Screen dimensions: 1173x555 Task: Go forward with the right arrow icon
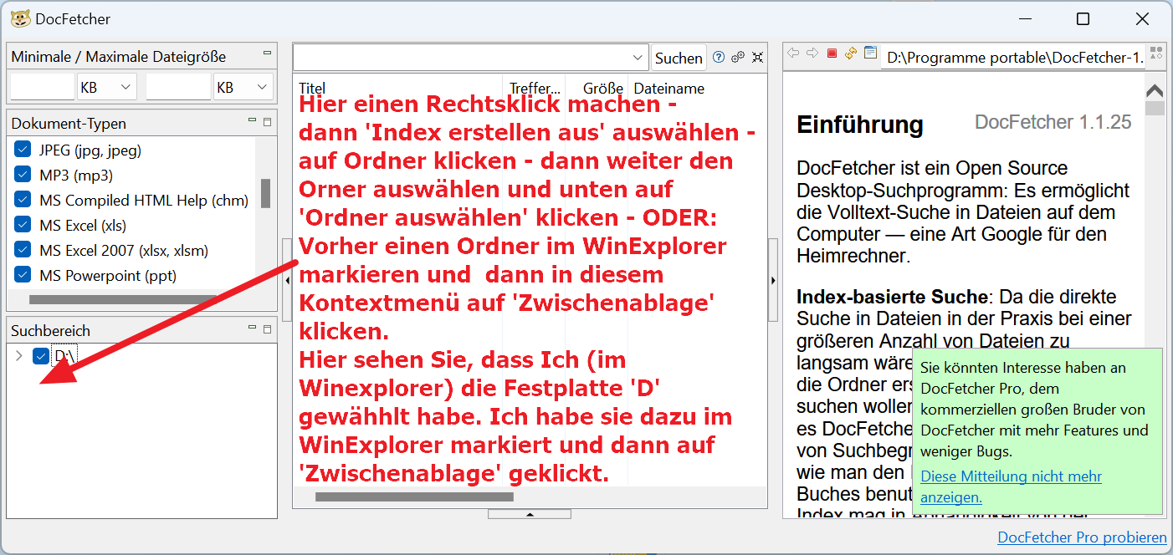pos(812,53)
